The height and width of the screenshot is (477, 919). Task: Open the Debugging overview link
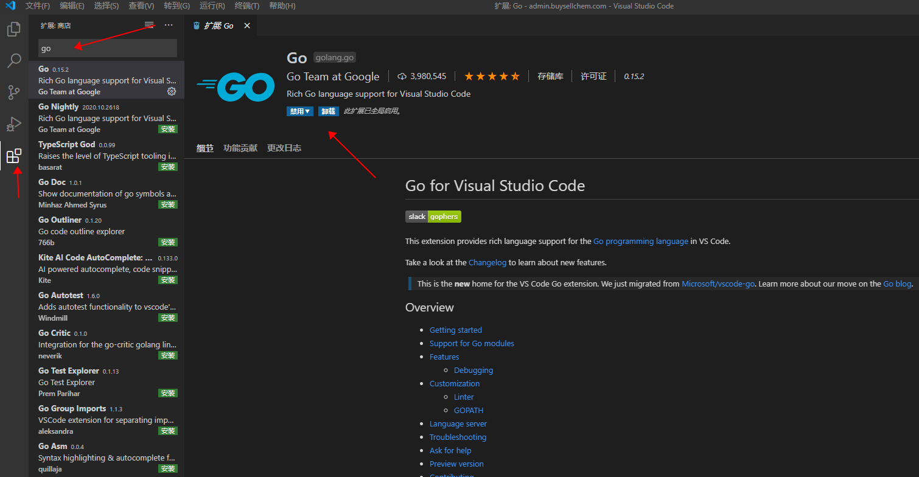tap(473, 370)
